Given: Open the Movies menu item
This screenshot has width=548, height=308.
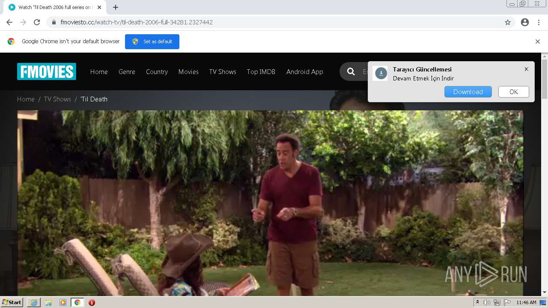Looking at the screenshot, I should click(188, 72).
